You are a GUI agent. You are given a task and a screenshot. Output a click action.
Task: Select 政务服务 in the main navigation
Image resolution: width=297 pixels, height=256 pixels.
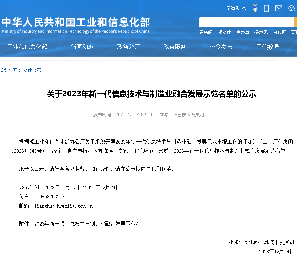point(175,47)
